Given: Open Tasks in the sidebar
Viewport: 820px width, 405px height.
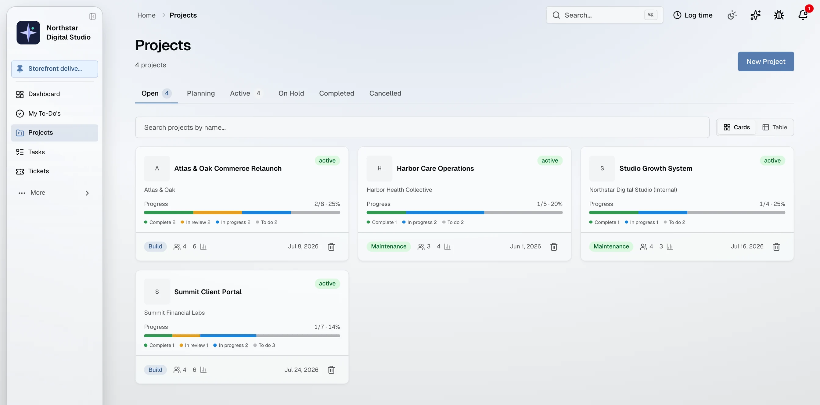Looking at the screenshot, I should tap(54, 152).
